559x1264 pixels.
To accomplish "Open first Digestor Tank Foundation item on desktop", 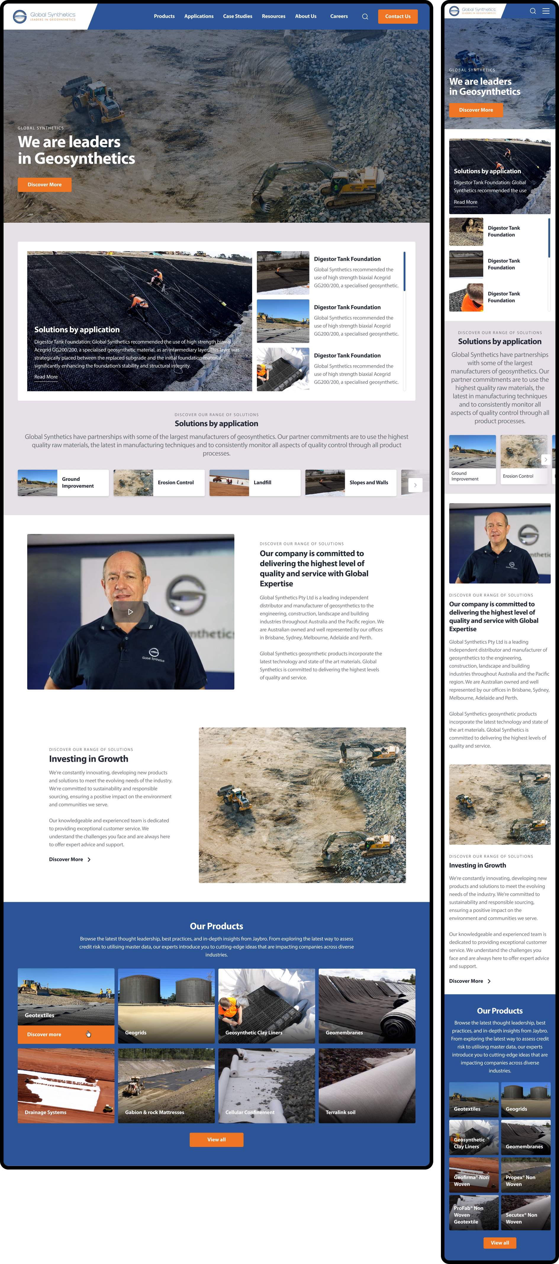I will (328, 273).
